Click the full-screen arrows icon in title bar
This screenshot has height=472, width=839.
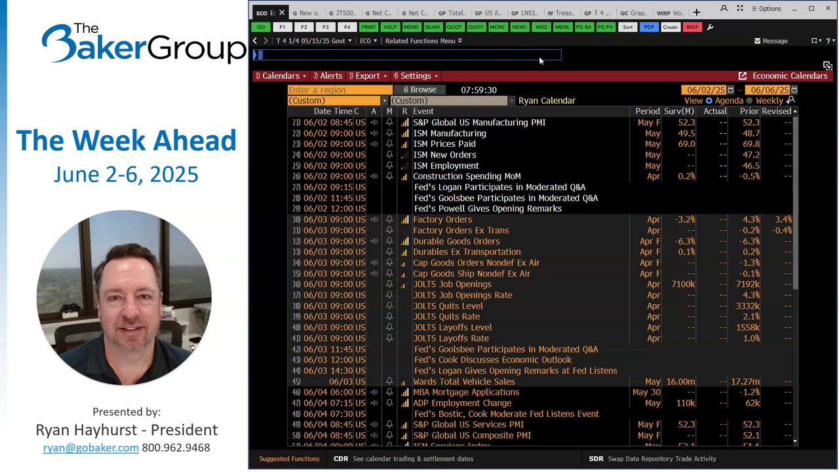pyautogui.click(x=740, y=9)
